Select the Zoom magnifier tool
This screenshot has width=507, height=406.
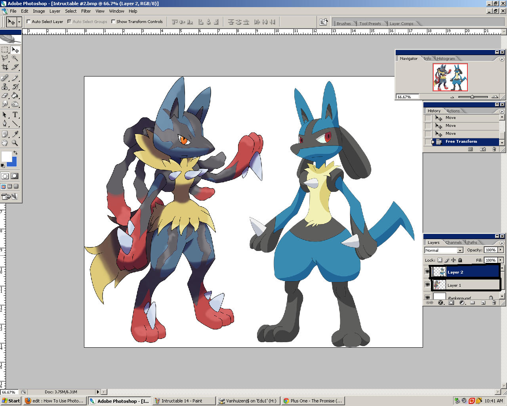(x=15, y=143)
